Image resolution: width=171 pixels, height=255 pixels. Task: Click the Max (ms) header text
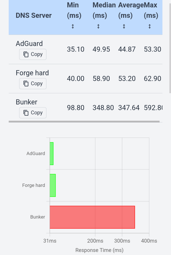tap(151, 11)
